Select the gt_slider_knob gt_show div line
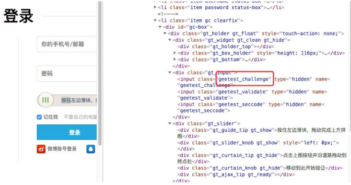The image size is (351, 185). click(258, 146)
